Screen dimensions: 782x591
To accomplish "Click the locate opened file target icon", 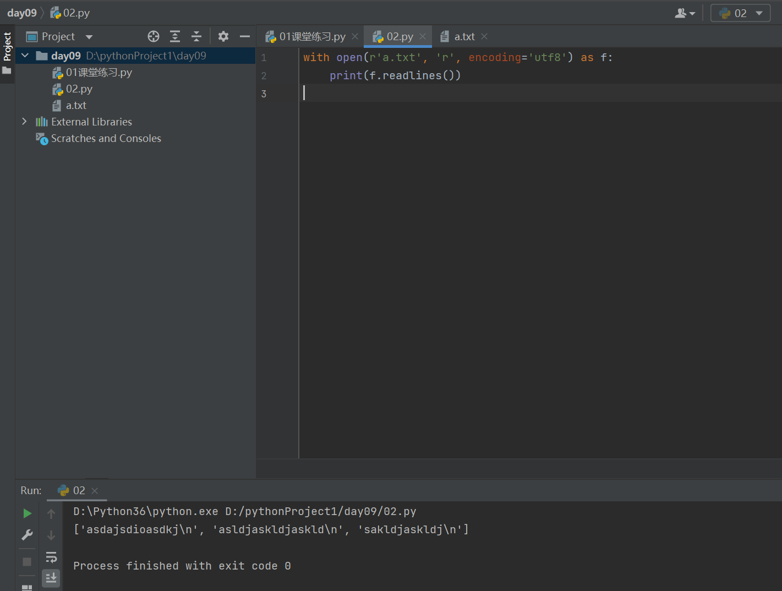I will pos(154,36).
